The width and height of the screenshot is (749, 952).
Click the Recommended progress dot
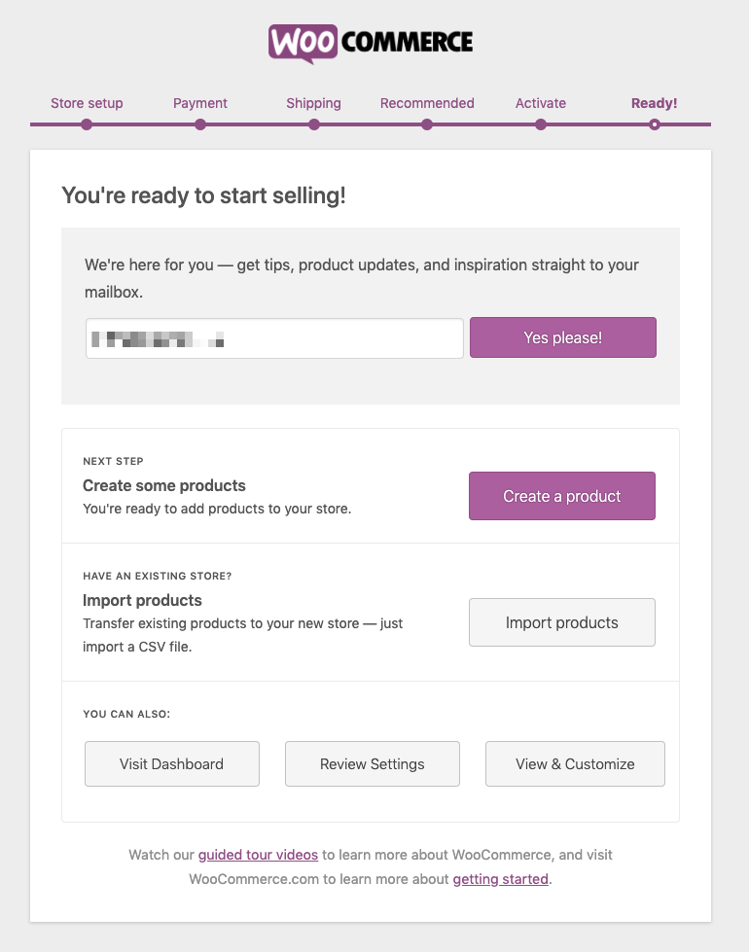[427, 124]
